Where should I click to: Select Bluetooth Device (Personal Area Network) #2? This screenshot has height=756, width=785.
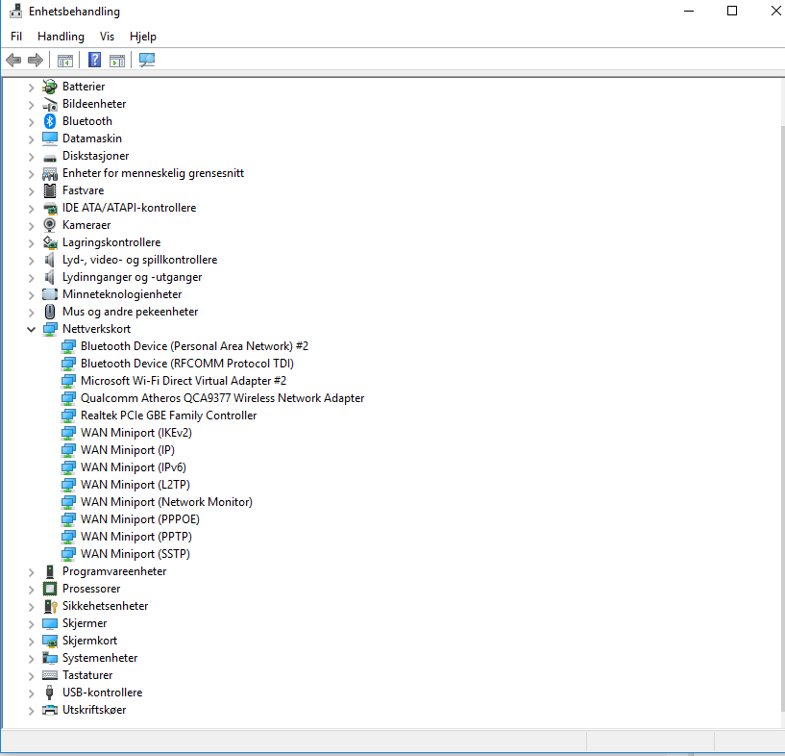click(x=194, y=346)
